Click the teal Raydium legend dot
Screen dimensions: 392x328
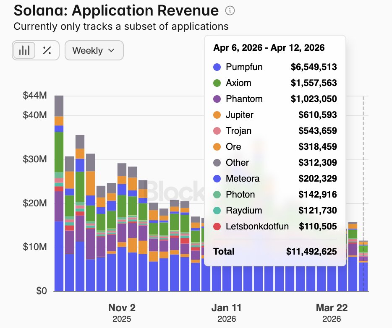(217, 211)
